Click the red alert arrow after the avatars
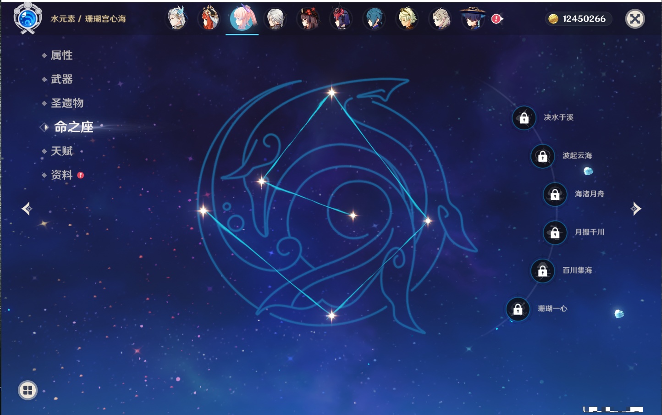Screen dimensions: 662x415 click(x=497, y=19)
